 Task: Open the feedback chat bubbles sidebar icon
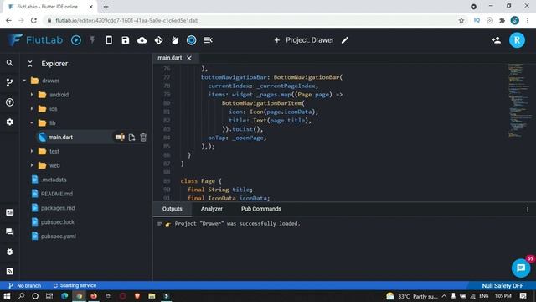[9, 232]
